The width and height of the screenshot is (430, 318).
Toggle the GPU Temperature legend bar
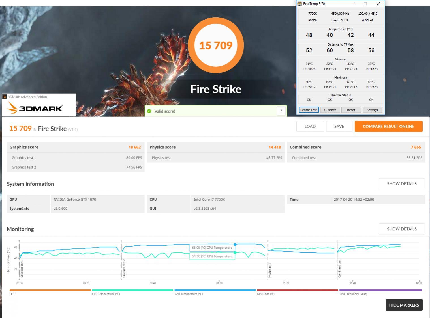215,290
